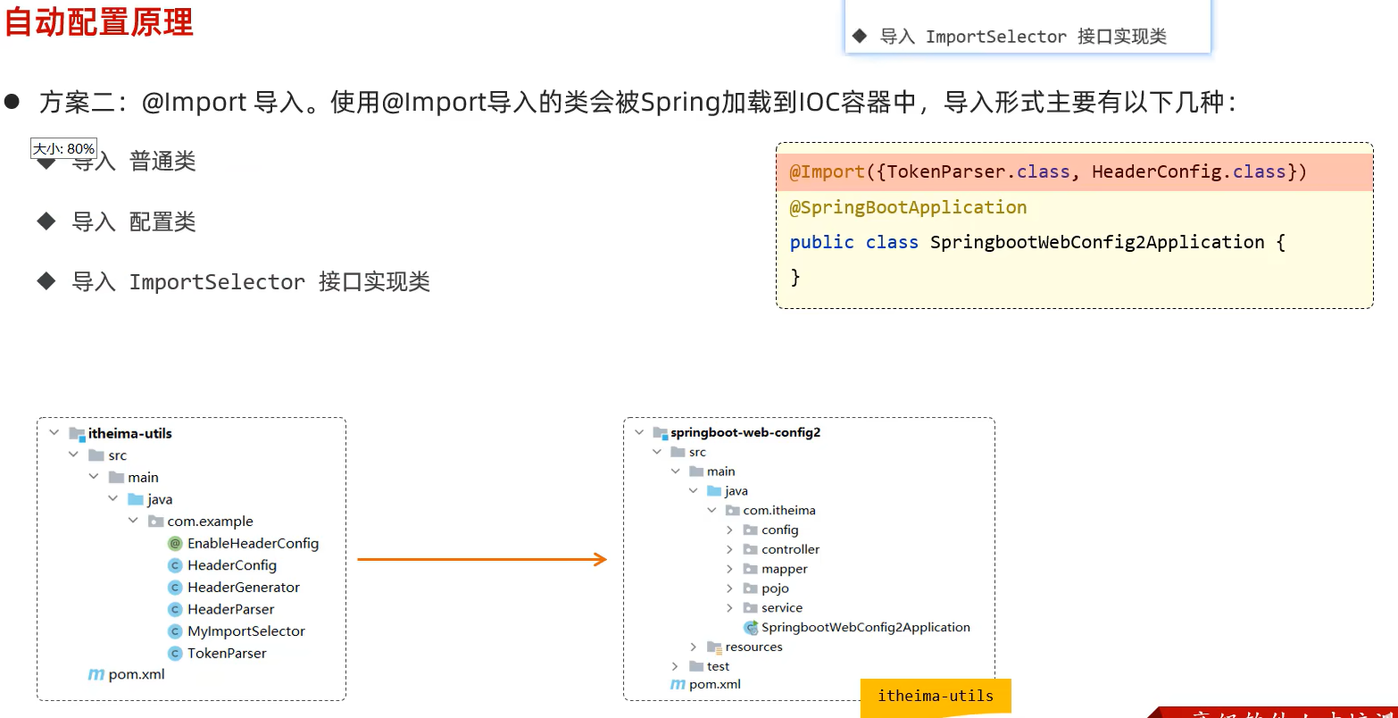Viewport: 1398px width, 718px height.
Task: Click the java source folder icon under springboot-web-config2
Action: click(714, 491)
